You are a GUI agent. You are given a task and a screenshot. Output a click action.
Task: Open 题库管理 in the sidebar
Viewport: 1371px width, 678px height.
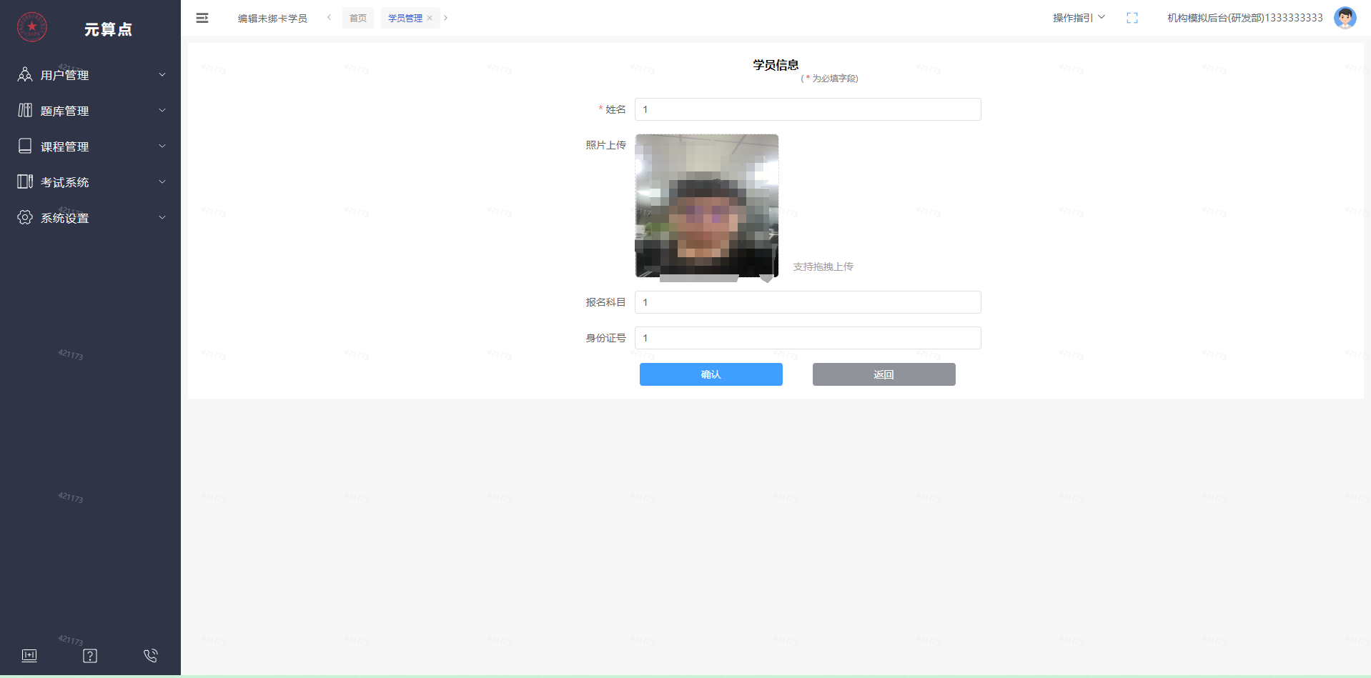pyautogui.click(x=90, y=111)
